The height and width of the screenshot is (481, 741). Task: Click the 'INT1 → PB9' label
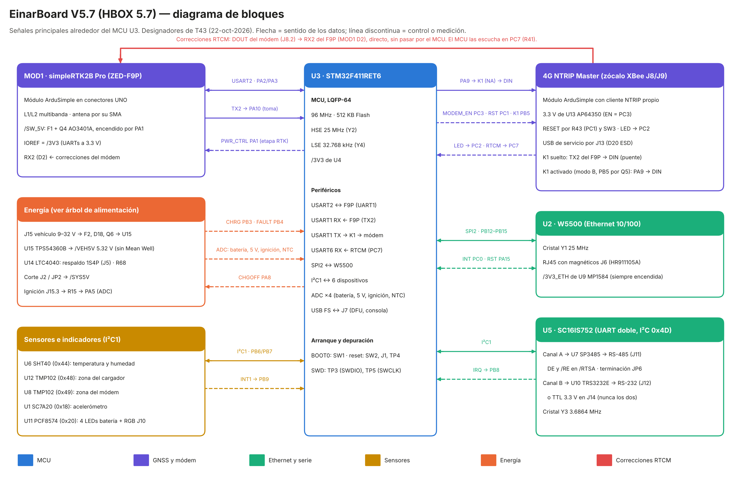(255, 379)
